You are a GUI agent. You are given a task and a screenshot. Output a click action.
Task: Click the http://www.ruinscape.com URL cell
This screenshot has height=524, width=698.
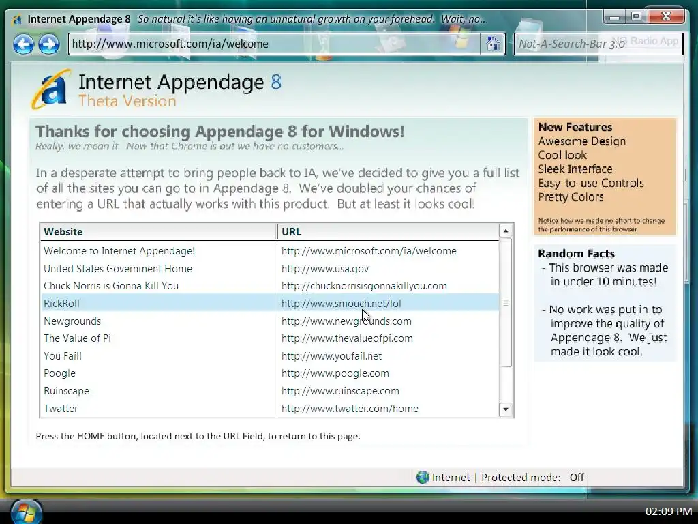[x=340, y=391]
